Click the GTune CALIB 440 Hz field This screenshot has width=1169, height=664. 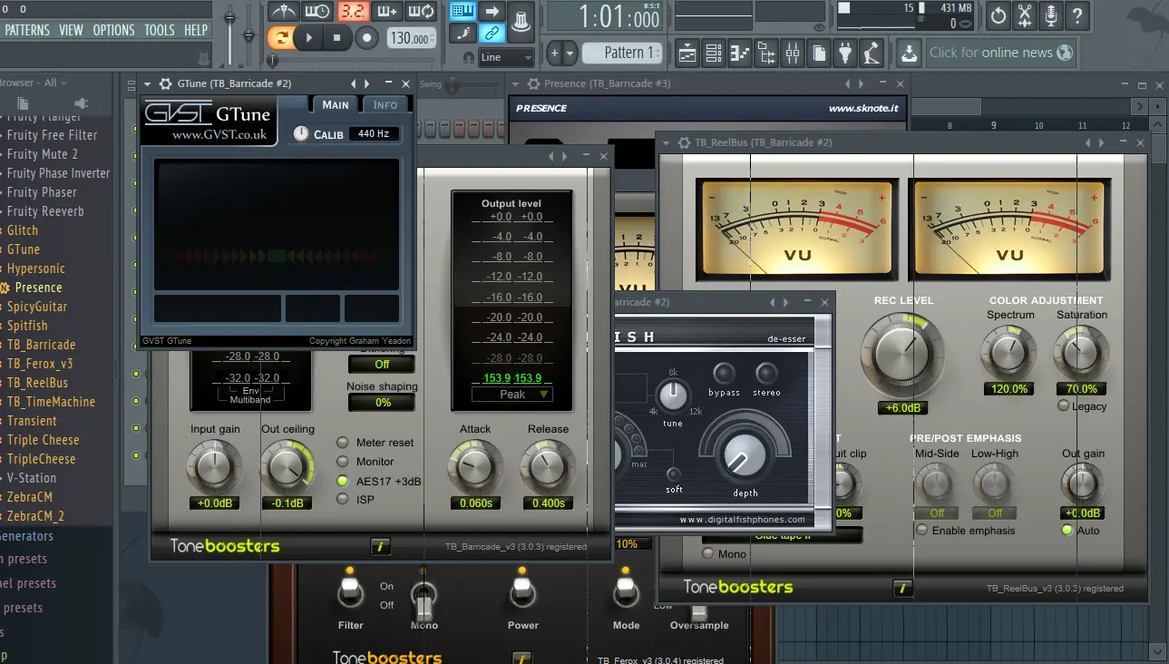(x=373, y=133)
